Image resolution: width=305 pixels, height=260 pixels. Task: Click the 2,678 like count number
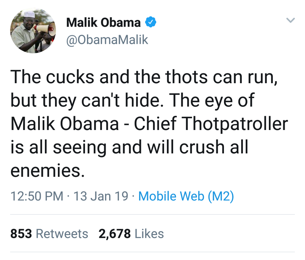(115, 234)
